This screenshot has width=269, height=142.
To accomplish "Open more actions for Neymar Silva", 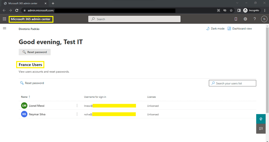I will pyautogui.click(x=77, y=114).
